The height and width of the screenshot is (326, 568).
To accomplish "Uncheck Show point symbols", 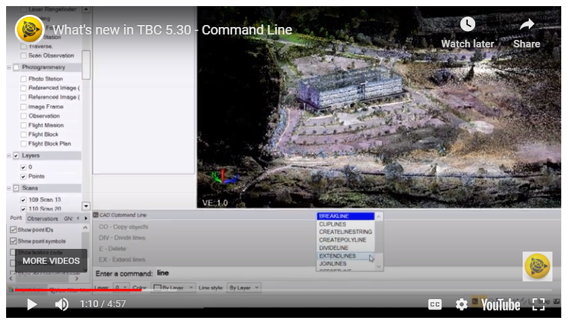I will (14, 241).
